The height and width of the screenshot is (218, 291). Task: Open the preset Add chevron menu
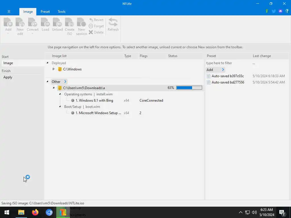223,70
